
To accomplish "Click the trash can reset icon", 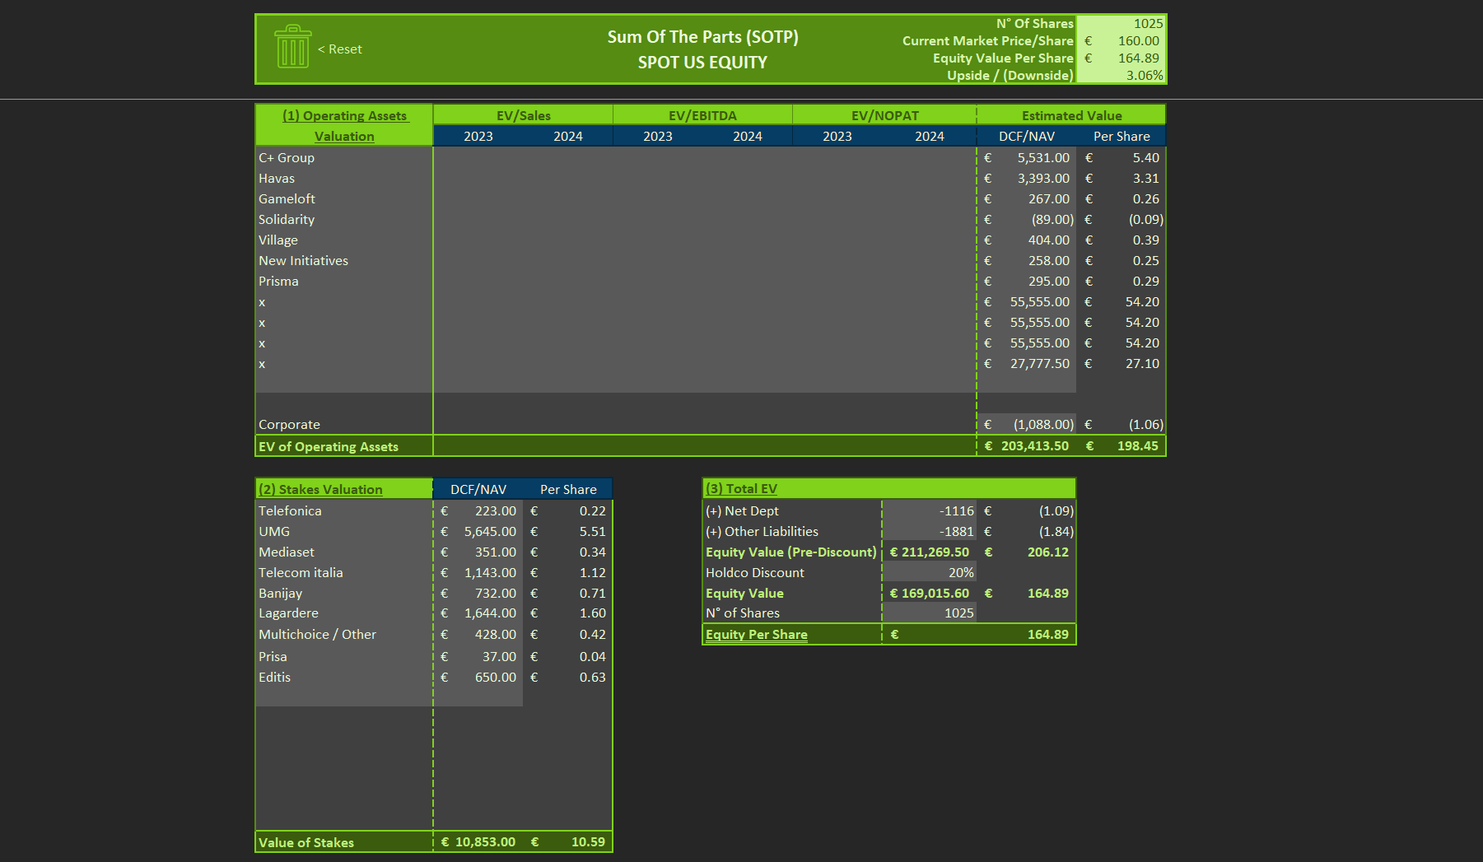I will 293,46.
